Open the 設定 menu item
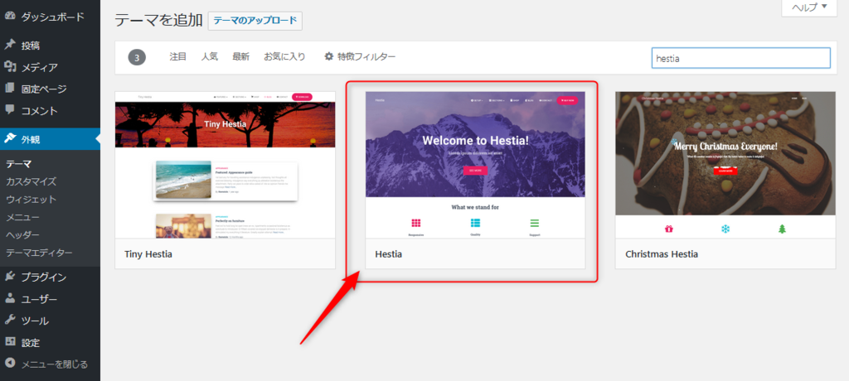Image resolution: width=849 pixels, height=381 pixels. 50,343
